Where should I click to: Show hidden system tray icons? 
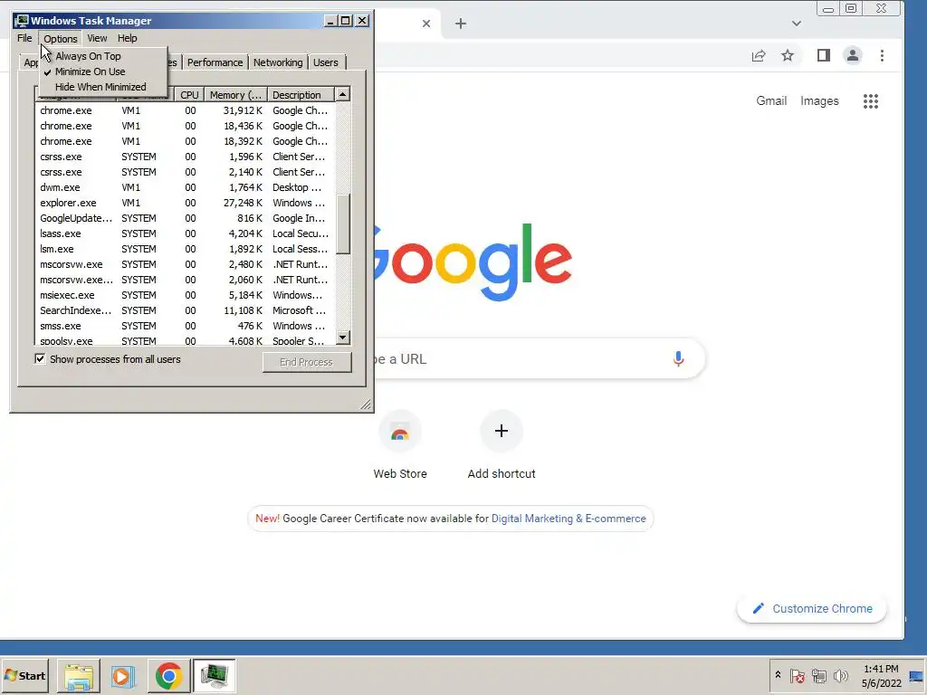click(x=778, y=675)
